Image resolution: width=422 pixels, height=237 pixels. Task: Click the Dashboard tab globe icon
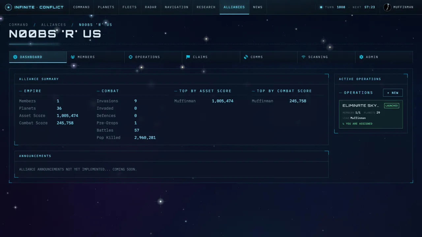(15, 57)
